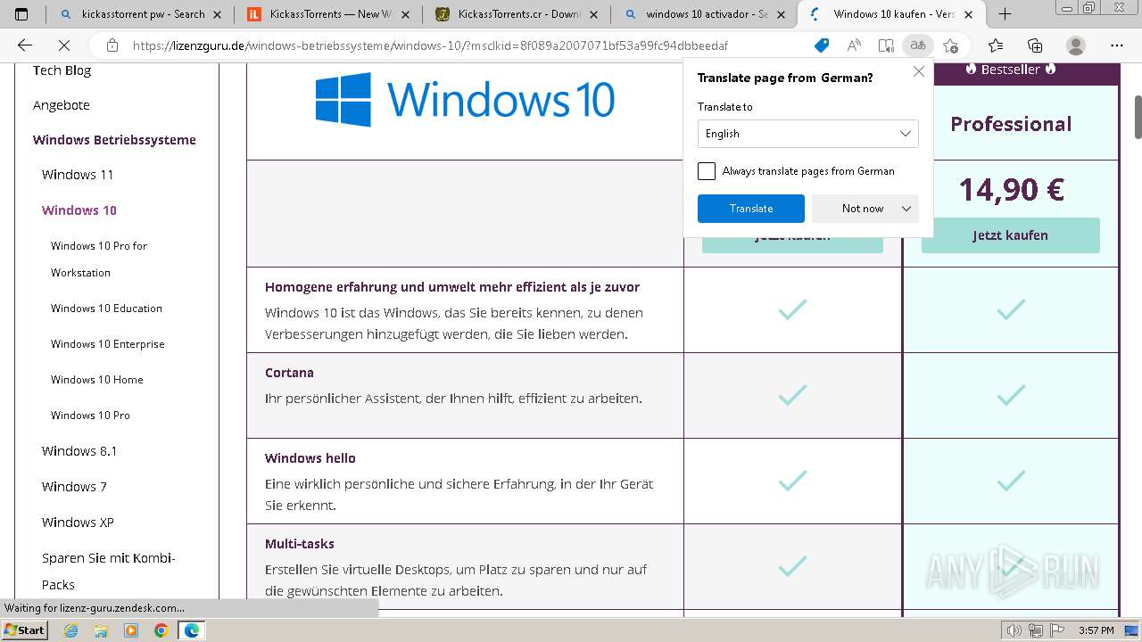The width and height of the screenshot is (1142, 642).
Task: Check Always translate pages from German
Action: pos(707,171)
